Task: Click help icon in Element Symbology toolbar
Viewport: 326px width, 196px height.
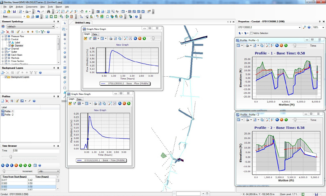Action: click(x=48, y=32)
